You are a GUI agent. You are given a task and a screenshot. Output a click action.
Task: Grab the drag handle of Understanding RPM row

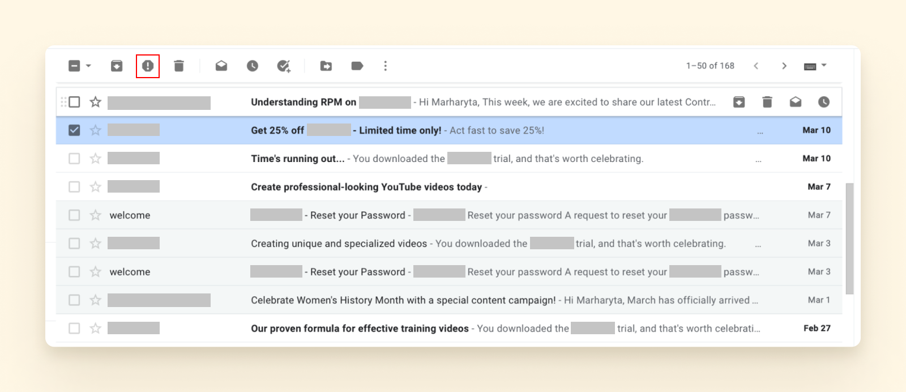(x=63, y=102)
